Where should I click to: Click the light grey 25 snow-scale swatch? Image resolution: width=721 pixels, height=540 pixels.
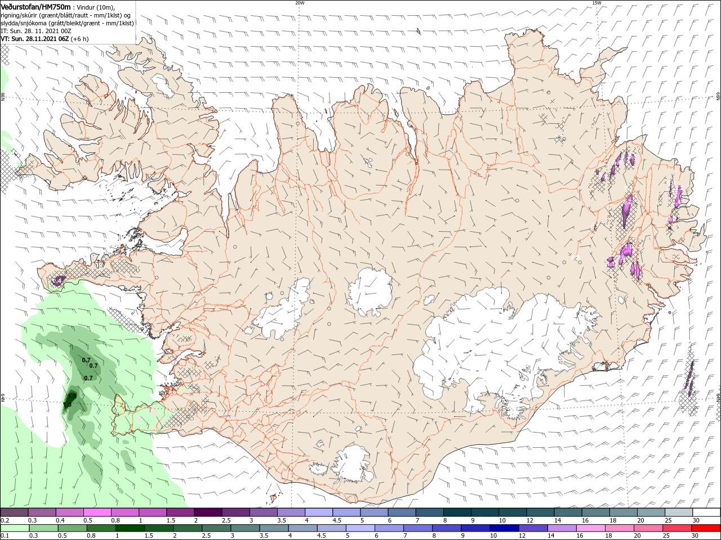point(679,512)
